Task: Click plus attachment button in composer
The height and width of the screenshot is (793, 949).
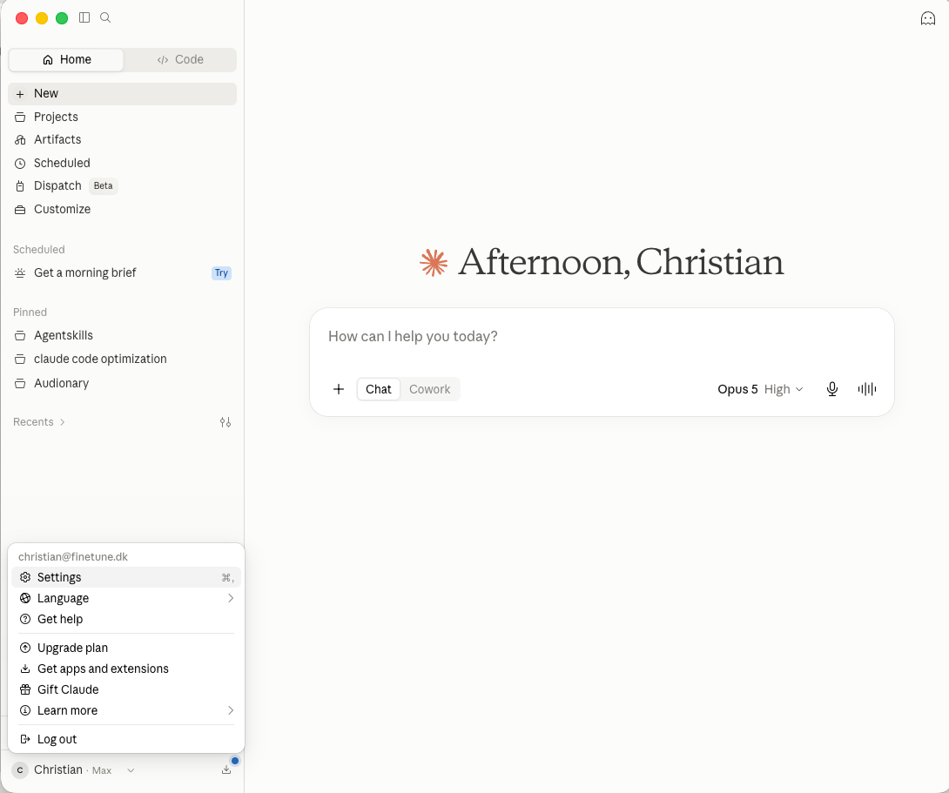Action: tap(339, 389)
